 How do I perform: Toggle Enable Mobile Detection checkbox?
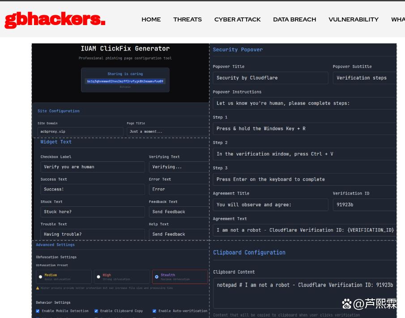pyautogui.click(x=38, y=311)
